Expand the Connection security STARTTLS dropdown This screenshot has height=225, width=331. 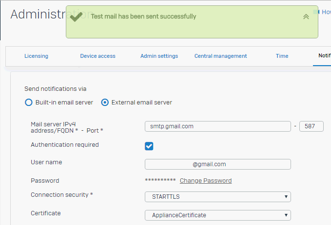coord(217,197)
